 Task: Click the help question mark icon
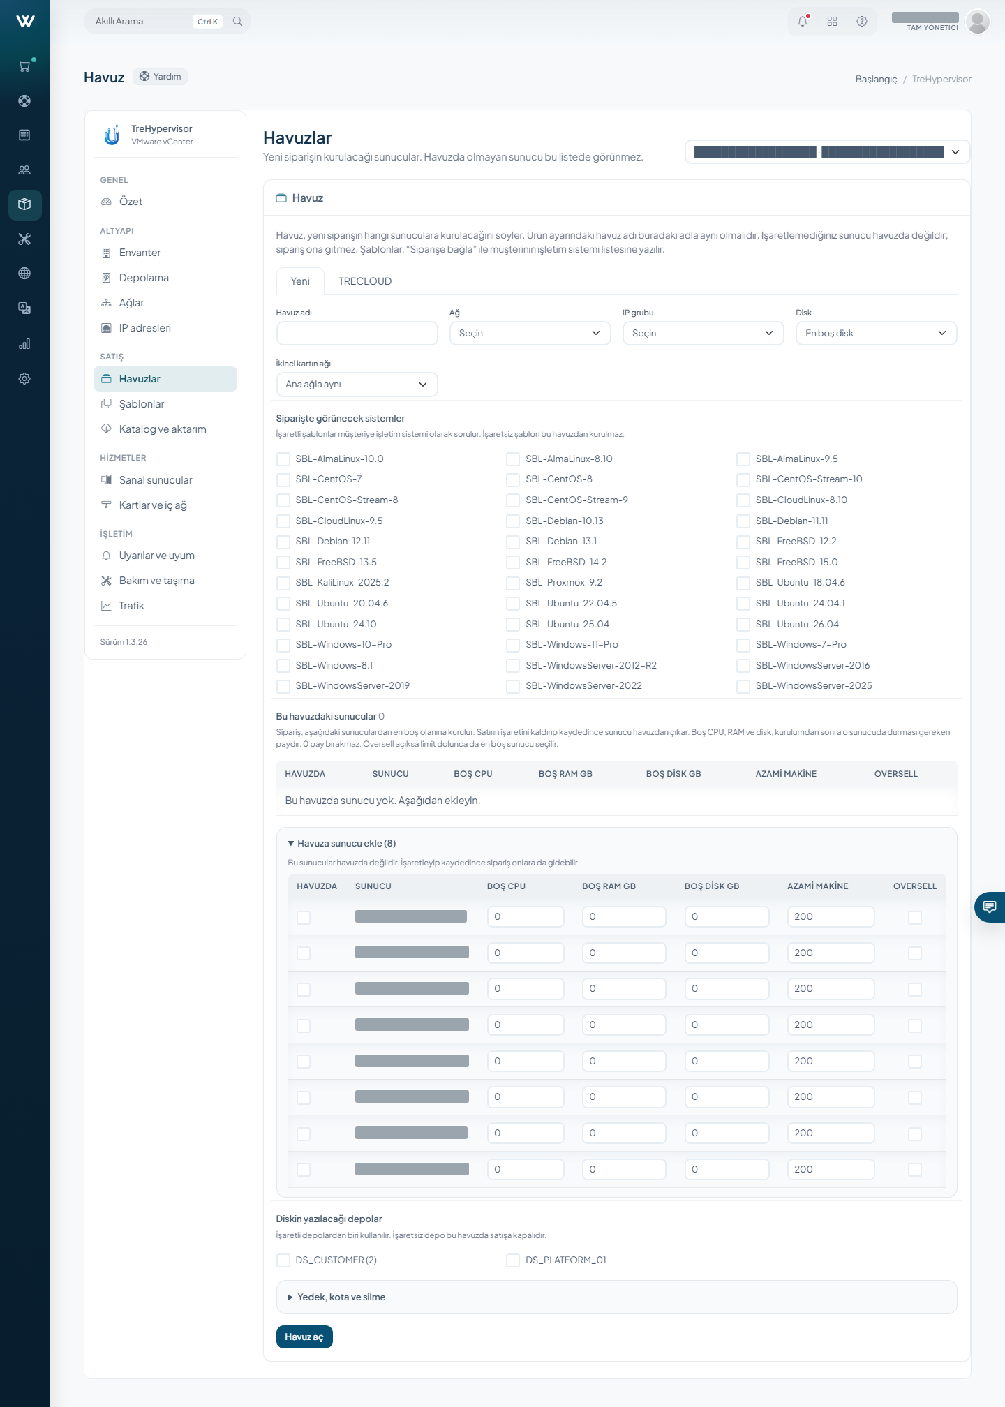click(862, 21)
